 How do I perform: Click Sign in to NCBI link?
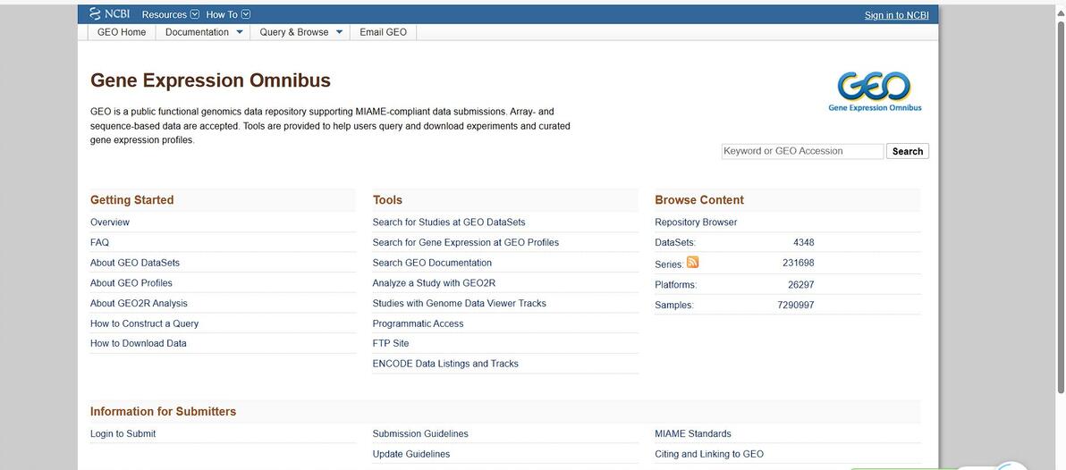896,15
